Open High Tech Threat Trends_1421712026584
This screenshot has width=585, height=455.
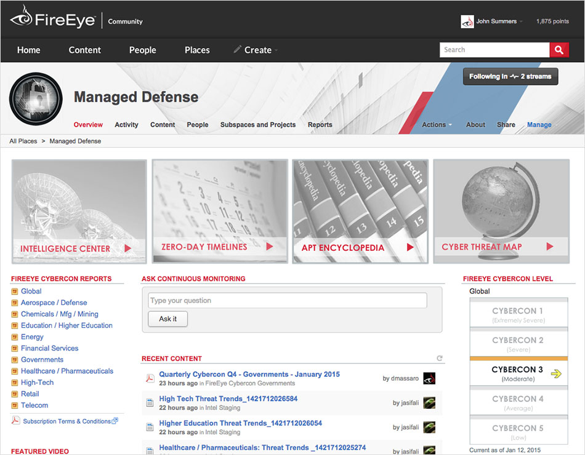point(228,398)
